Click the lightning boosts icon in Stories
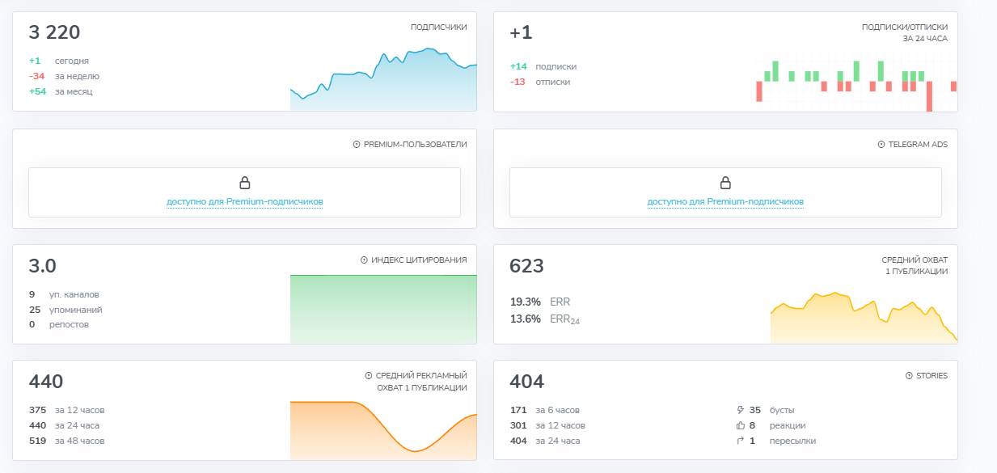The width and height of the screenshot is (997, 473). pos(741,410)
